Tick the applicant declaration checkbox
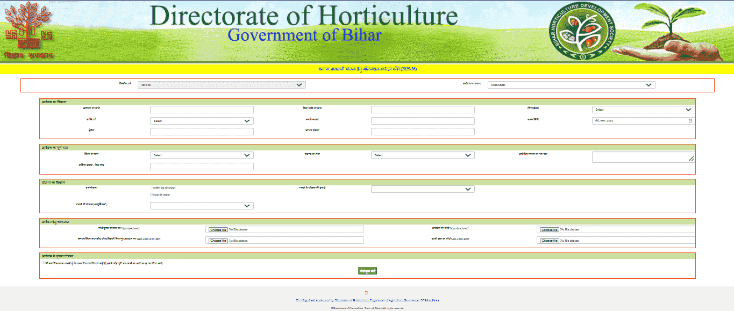The image size is (734, 311). (x=44, y=263)
